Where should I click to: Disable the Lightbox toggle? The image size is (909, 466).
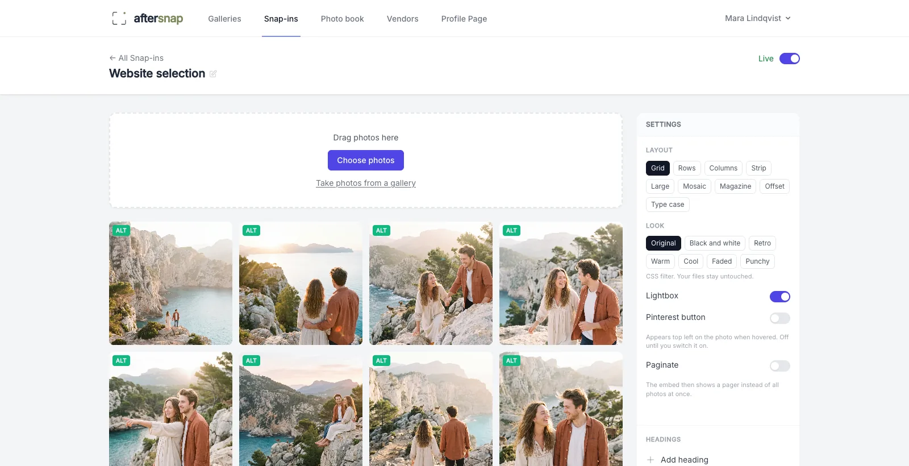[x=779, y=297]
